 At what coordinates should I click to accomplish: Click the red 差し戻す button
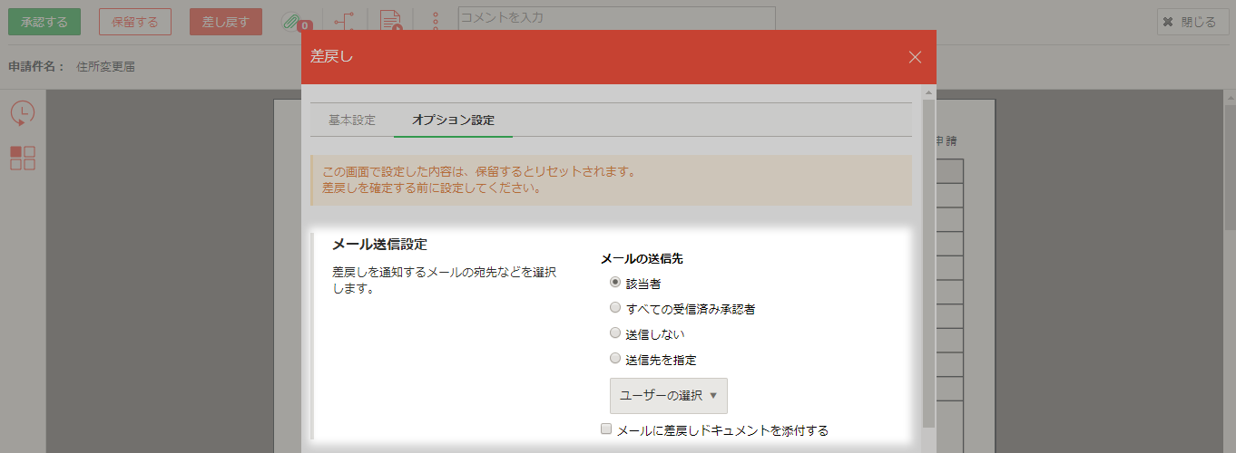[225, 22]
